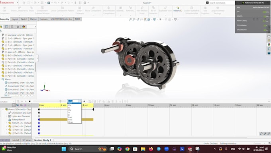Click the timeline Zoom In icon
This screenshot has width=271, height=153.
265,134
